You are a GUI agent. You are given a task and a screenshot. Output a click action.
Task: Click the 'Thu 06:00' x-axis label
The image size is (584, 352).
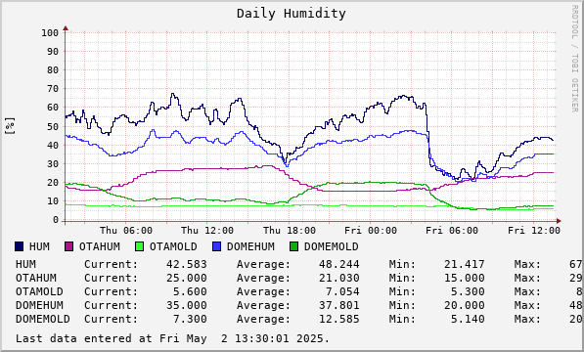[x=126, y=231]
